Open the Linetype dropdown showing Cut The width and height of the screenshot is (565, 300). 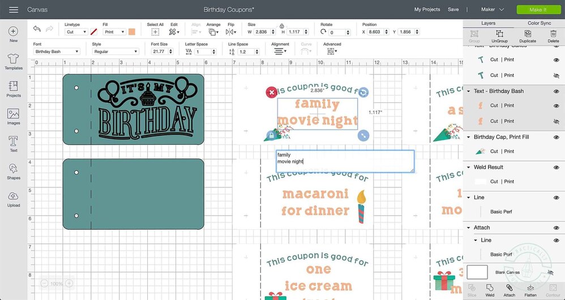point(76,32)
